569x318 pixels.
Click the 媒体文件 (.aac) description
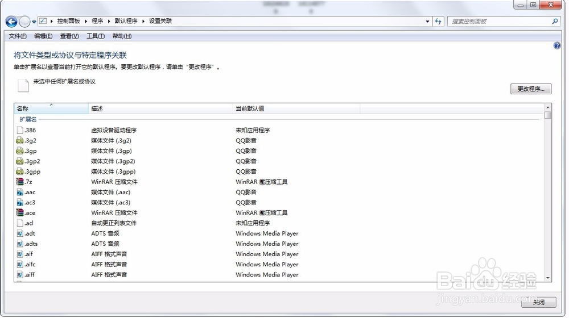pos(111,193)
